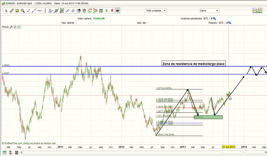Click the 2011 label on time axis

(x=60, y=147)
